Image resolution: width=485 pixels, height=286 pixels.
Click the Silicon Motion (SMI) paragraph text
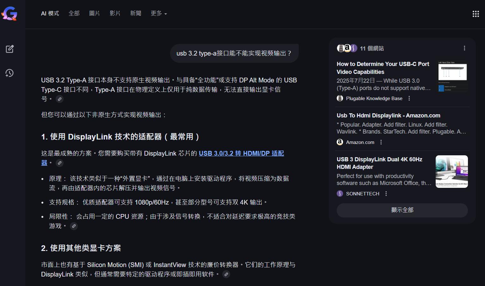[168, 270]
